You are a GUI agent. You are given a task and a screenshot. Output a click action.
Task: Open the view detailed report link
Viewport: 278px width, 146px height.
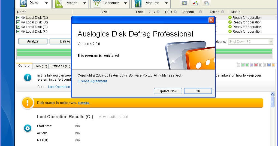[x=113, y=117]
